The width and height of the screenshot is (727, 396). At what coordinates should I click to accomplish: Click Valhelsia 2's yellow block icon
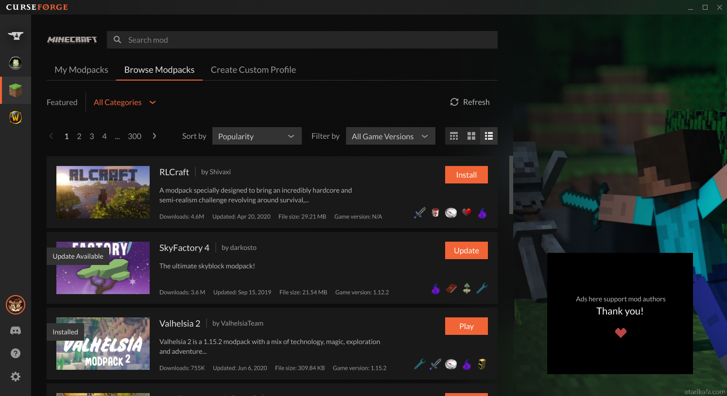pyautogui.click(x=482, y=364)
